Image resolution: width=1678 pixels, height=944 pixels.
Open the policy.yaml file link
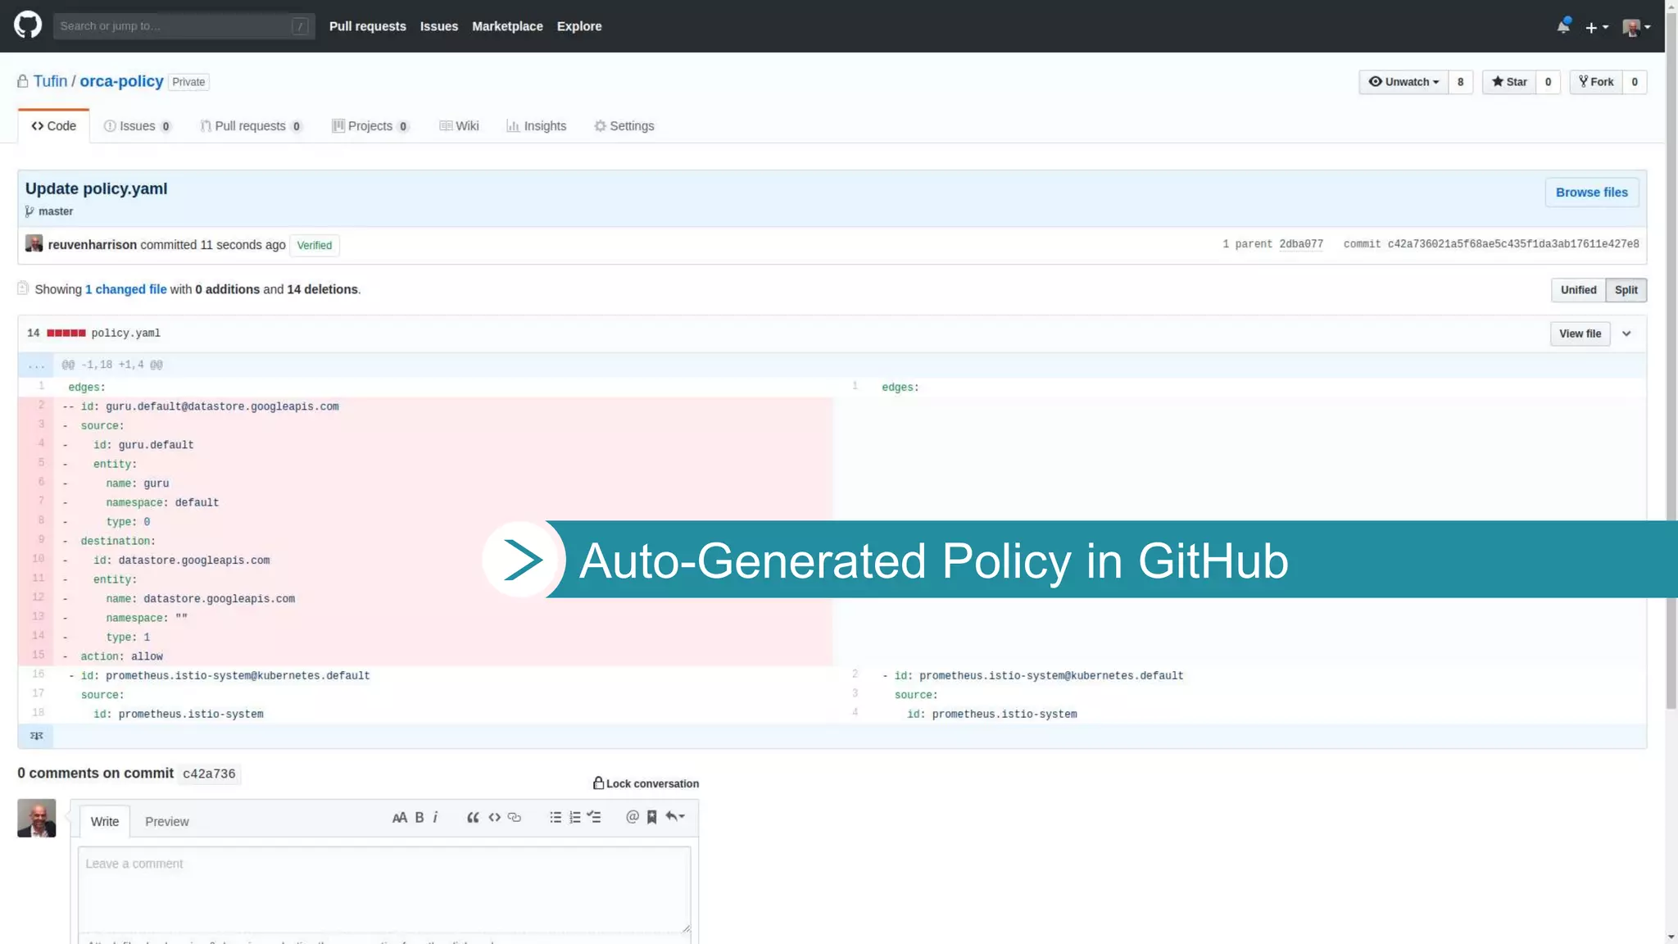(x=126, y=334)
